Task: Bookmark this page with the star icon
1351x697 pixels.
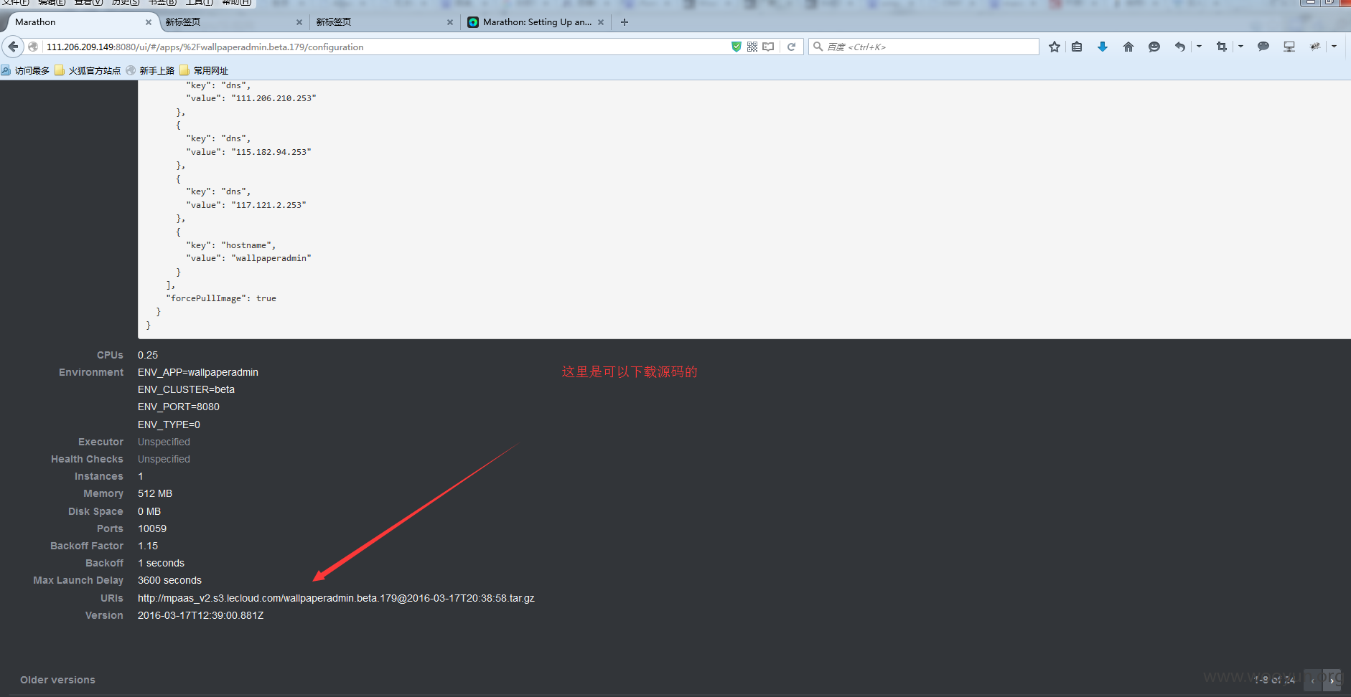Action: tap(1054, 47)
